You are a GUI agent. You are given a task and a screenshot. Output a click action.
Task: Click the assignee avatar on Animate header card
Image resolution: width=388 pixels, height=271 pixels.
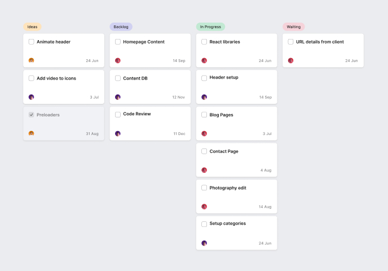32,60
